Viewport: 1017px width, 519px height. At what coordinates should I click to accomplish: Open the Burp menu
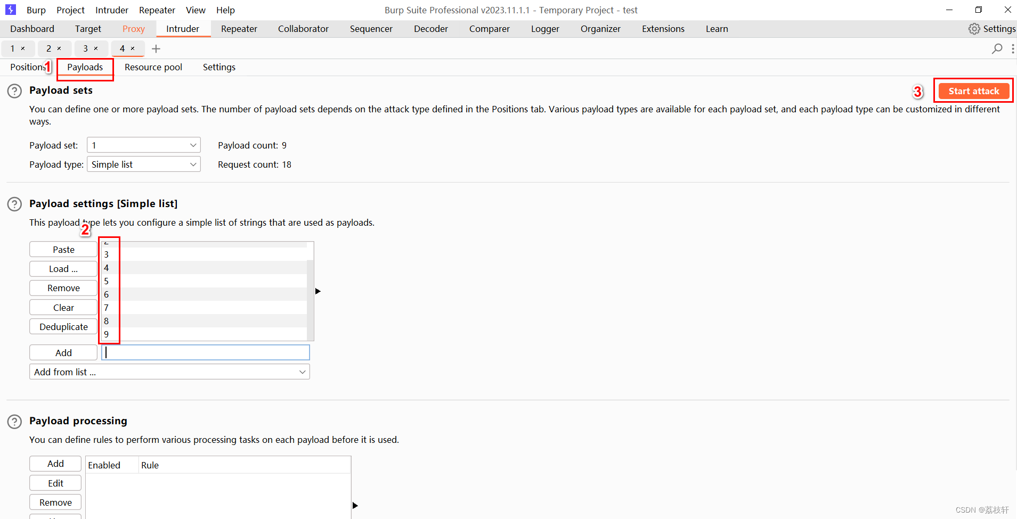point(36,10)
